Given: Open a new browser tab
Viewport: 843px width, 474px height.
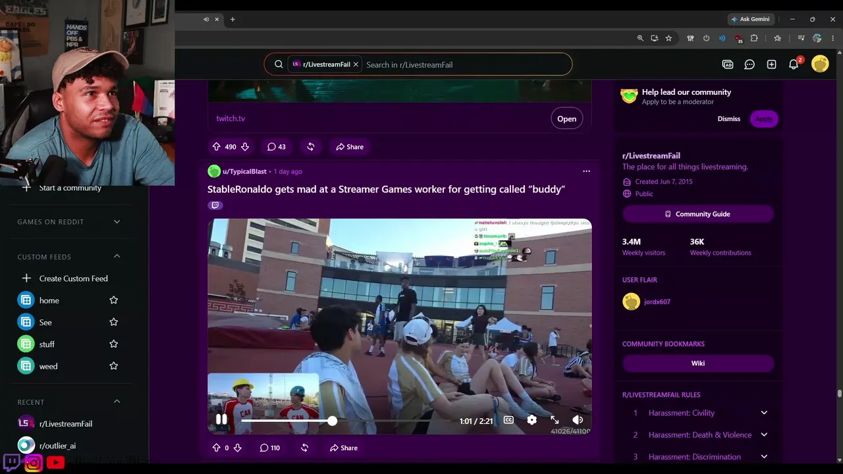Looking at the screenshot, I should (x=232, y=19).
